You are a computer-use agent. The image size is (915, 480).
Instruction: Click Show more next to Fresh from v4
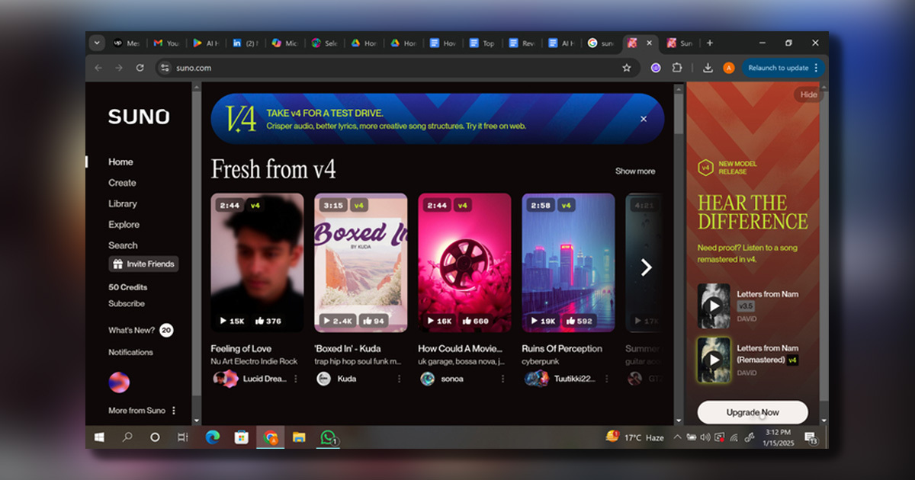point(635,171)
